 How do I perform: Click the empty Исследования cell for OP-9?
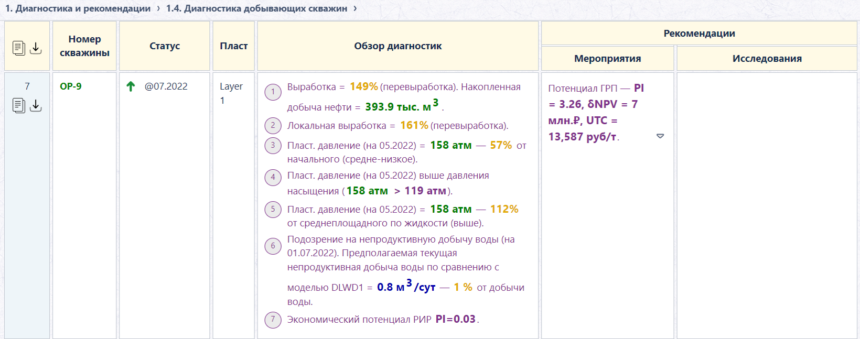pyautogui.click(x=767, y=206)
